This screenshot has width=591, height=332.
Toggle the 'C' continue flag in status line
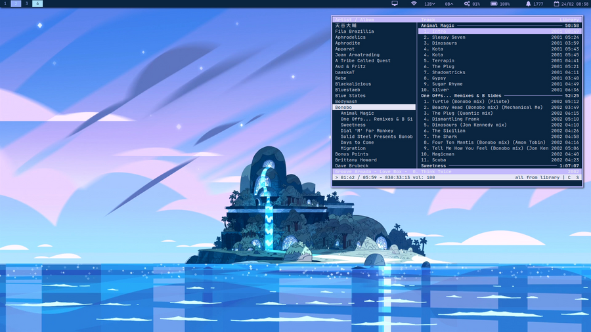569,178
